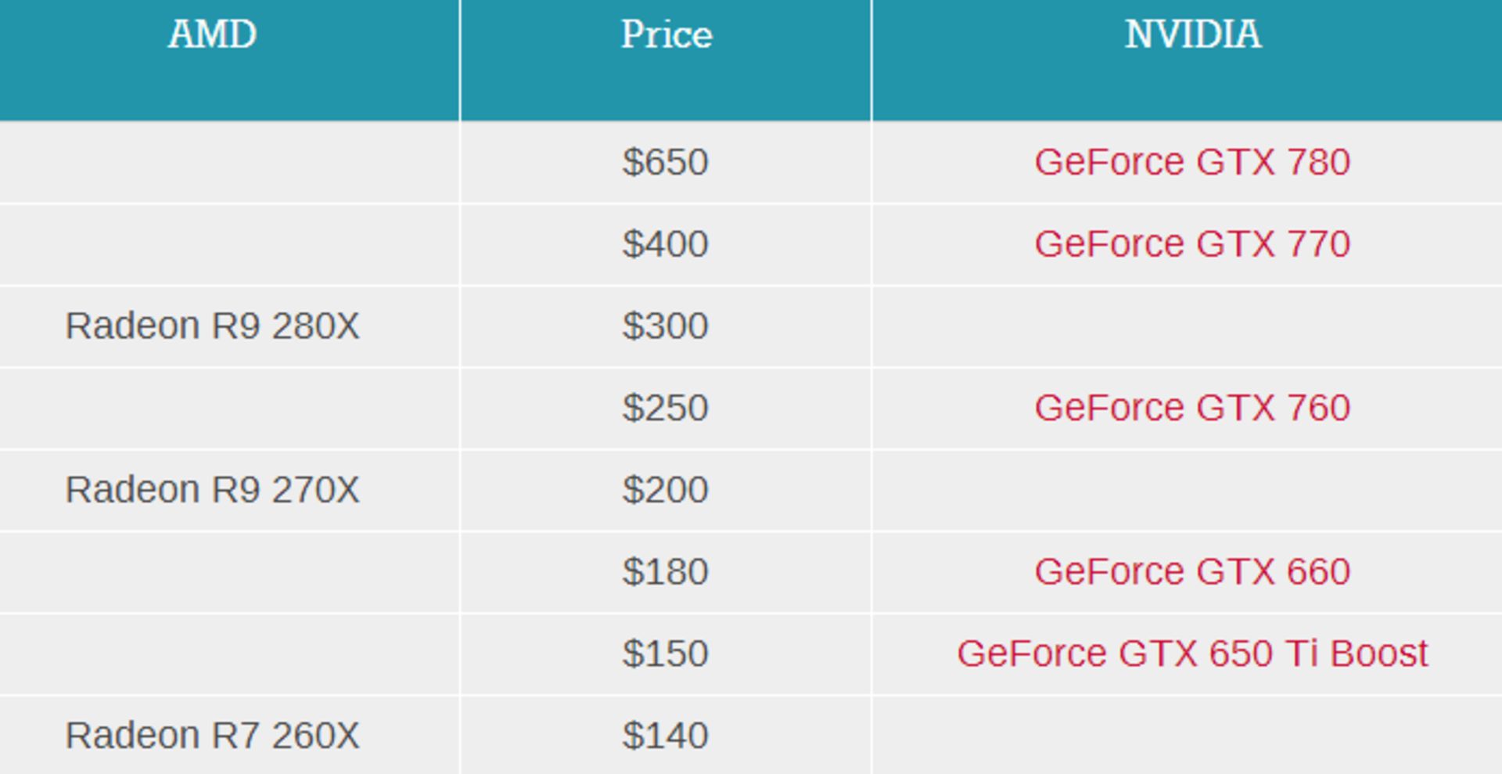Follow the GeForce GTX 760 link

point(1192,408)
